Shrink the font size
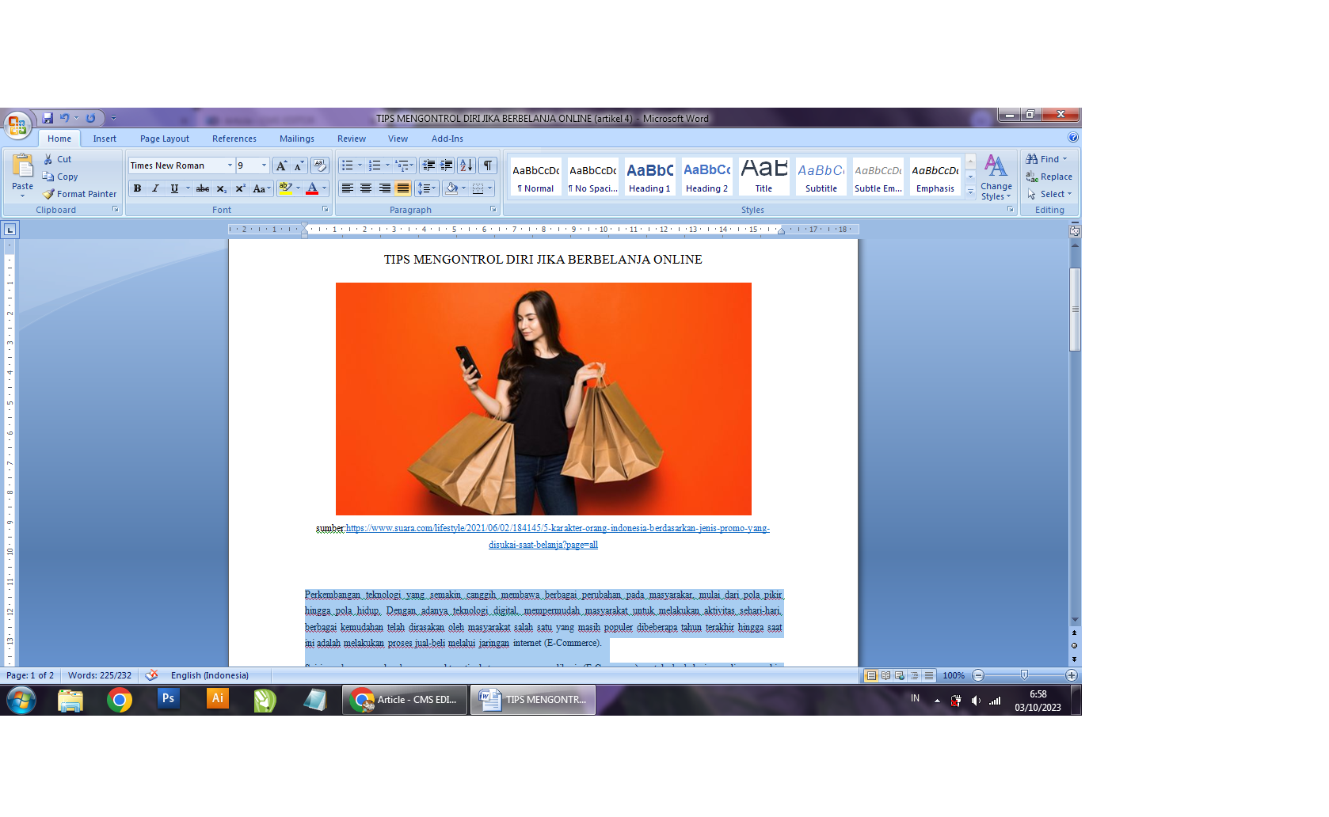The width and height of the screenshot is (1329, 817). click(299, 165)
